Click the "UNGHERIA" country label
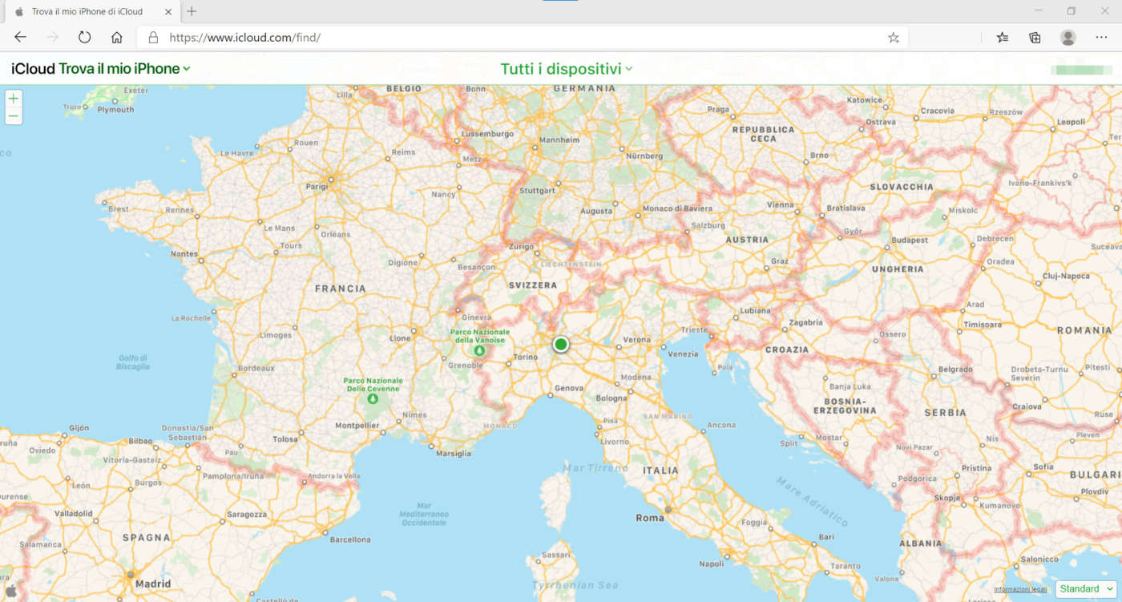This screenshot has width=1122, height=602. click(898, 269)
